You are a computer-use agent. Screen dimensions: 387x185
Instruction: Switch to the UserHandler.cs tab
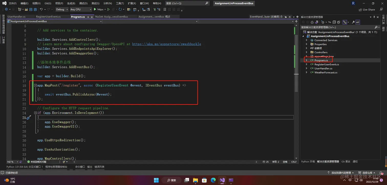tap(17, 17)
